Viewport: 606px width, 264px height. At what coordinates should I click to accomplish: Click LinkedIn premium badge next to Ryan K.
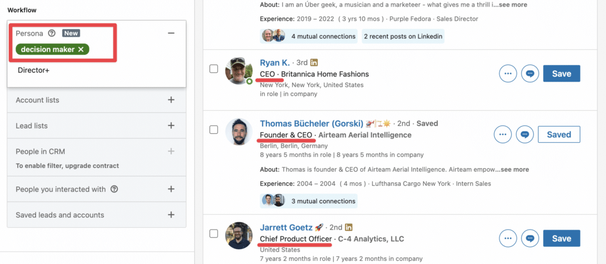(x=314, y=63)
